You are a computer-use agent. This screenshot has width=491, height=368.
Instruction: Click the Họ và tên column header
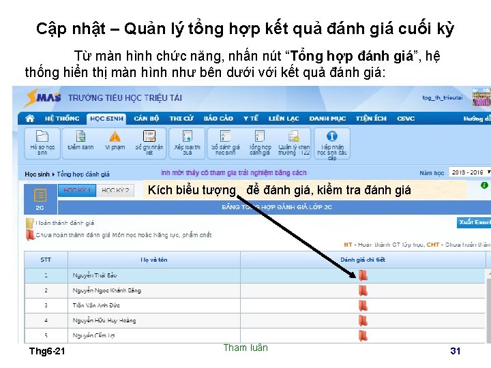153,260
